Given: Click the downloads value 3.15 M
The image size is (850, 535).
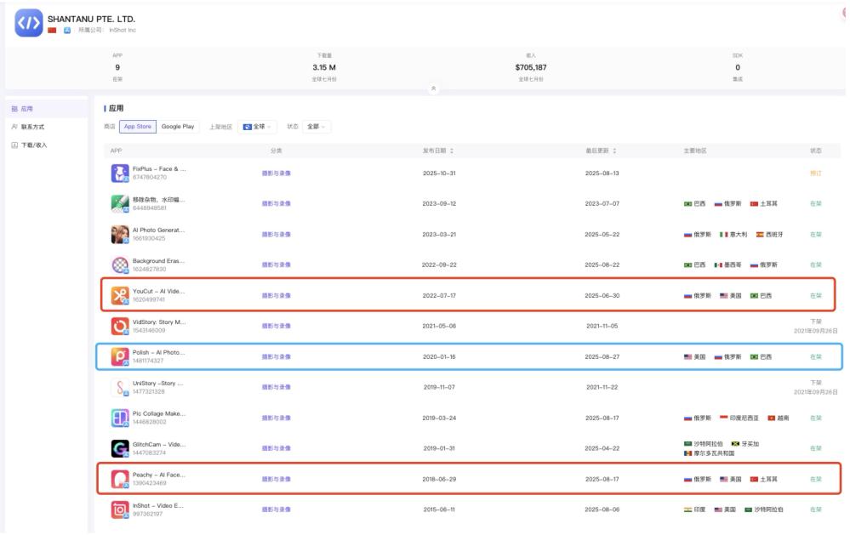Looking at the screenshot, I should pos(324,67).
